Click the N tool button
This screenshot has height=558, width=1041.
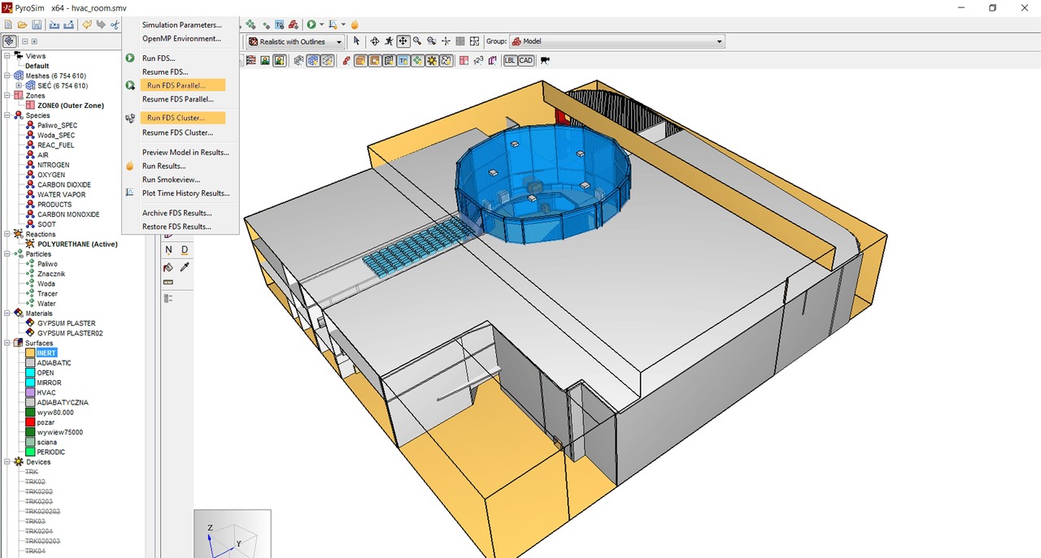click(x=168, y=249)
